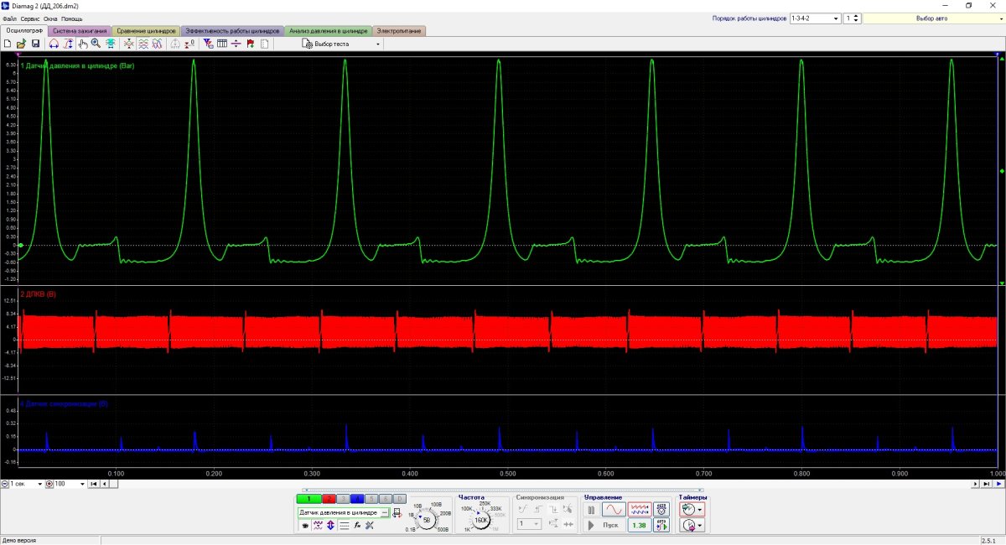
Task: Click the red flag marker icon
Action: click(251, 44)
